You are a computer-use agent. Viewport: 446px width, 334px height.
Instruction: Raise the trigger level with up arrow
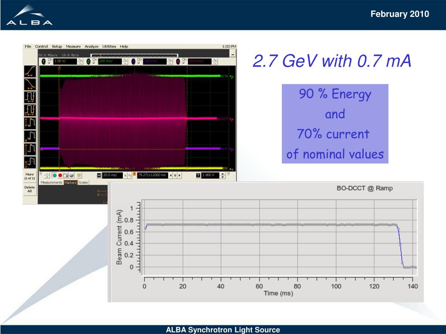coord(223,174)
